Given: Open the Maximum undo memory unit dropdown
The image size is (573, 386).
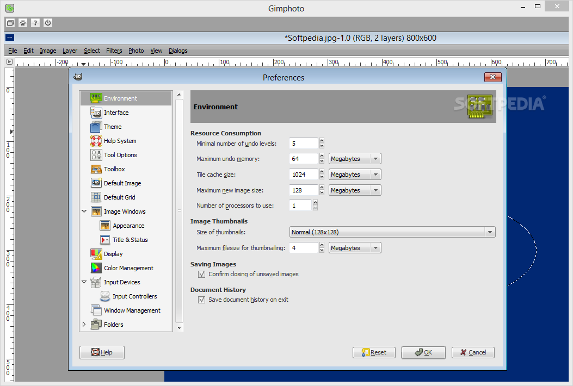Looking at the screenshot, I should click(355, 159).
